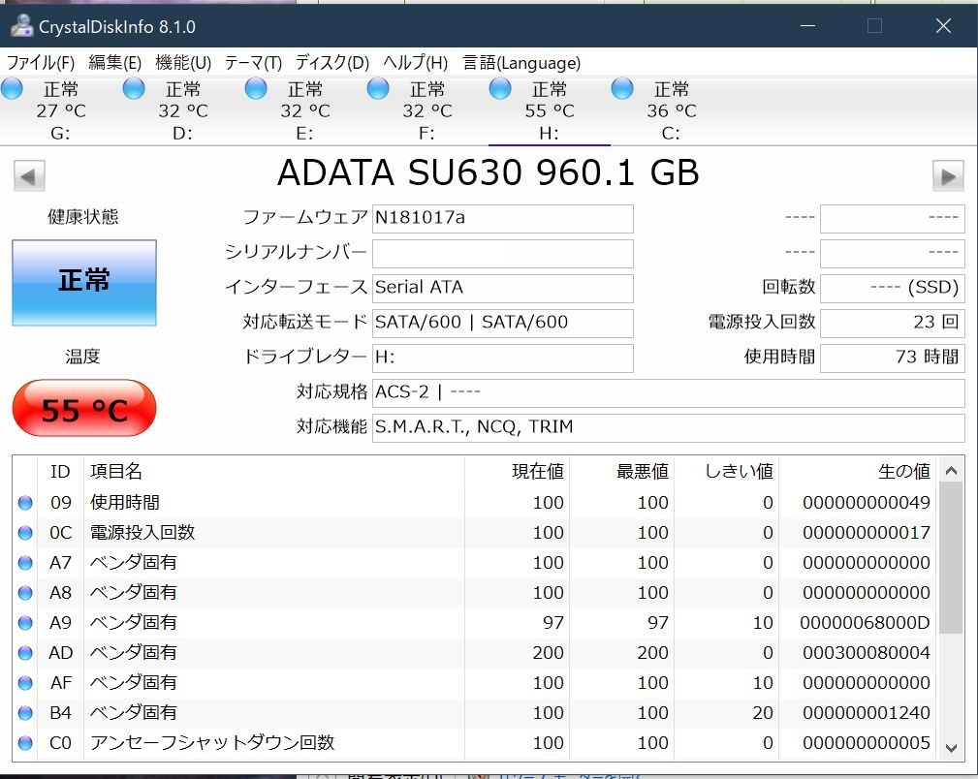Select the C: drive status orb
Screen dimensions: 978x779
click(x=623, y=89)
